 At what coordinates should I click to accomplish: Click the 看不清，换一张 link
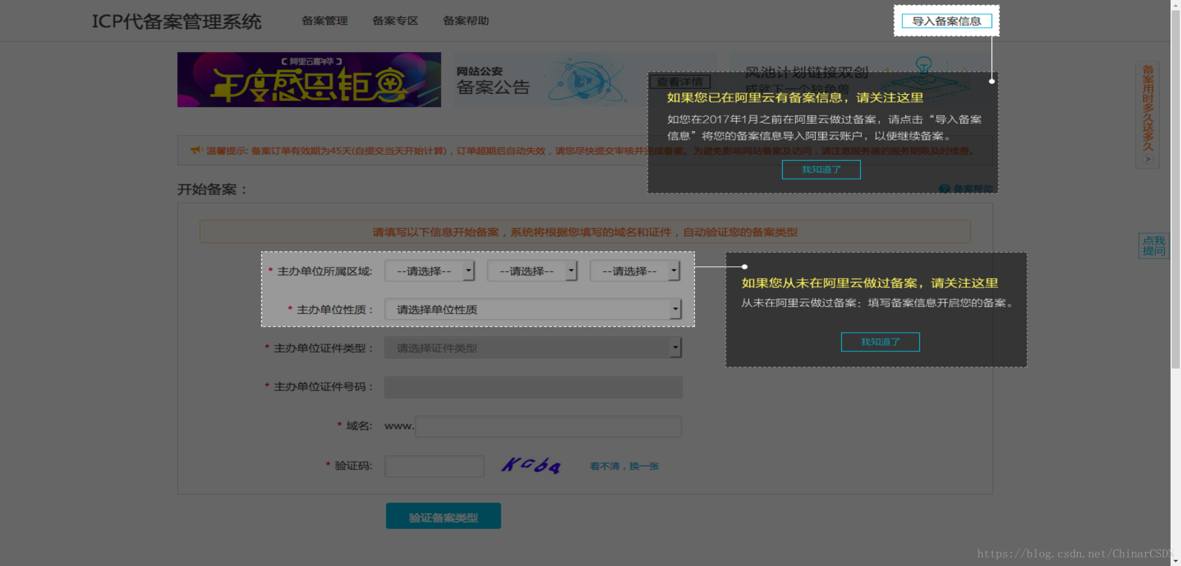[x=624, y=466]
